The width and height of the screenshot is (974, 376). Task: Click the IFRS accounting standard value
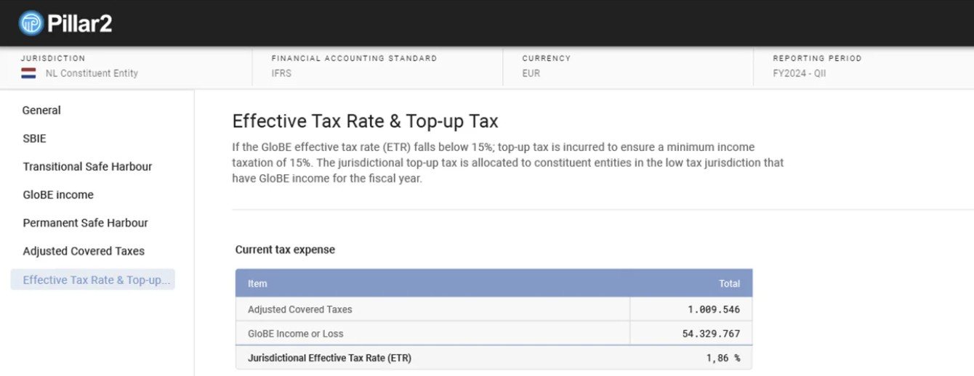(281, 73)
